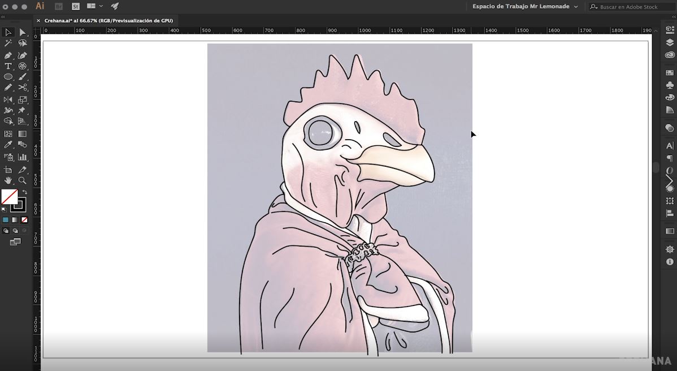Select the Selection tool (black arrow)
Viewport: 677px width, 371px height.
click(x=8, y=32)
